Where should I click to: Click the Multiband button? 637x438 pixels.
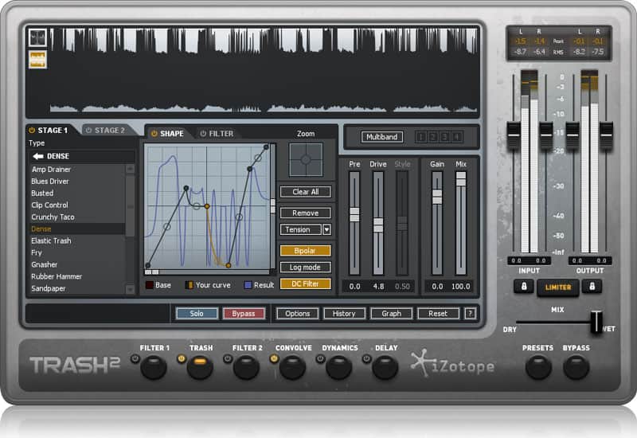(x=382, y=137)
